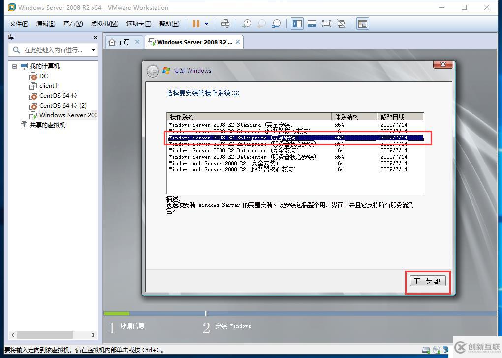This screenshot has height=358, width=502.
Task: Click the installer back arrow button
Action: click(153, 71)
